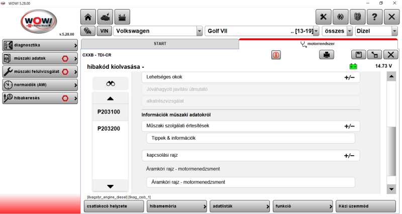Viewport: 402px width, 214px height.
Task: Save with the floppy disk icon
Action: coord(359,55)
